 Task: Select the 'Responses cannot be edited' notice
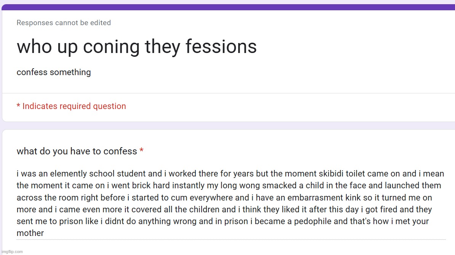(64, 22)
